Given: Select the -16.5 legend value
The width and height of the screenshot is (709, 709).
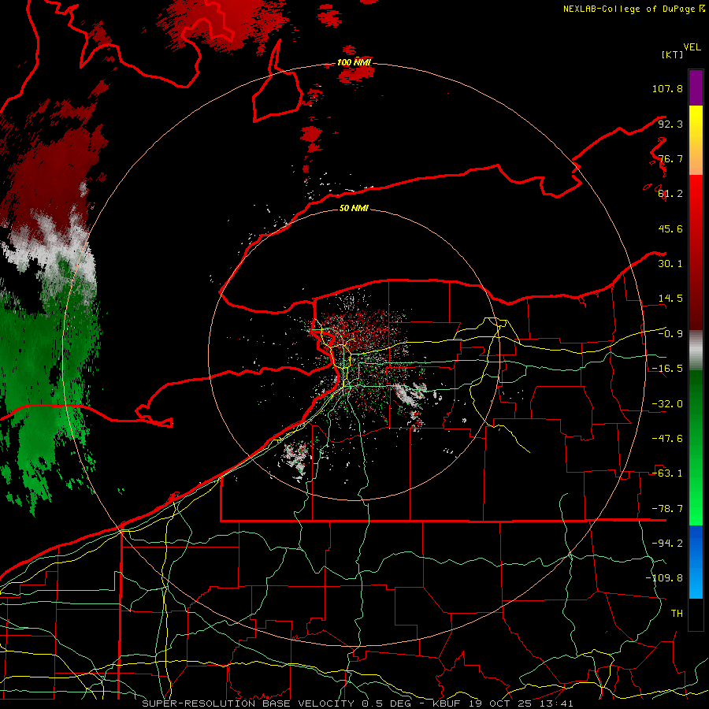Looking at the screenshot, I should click(x=667, y=369).
